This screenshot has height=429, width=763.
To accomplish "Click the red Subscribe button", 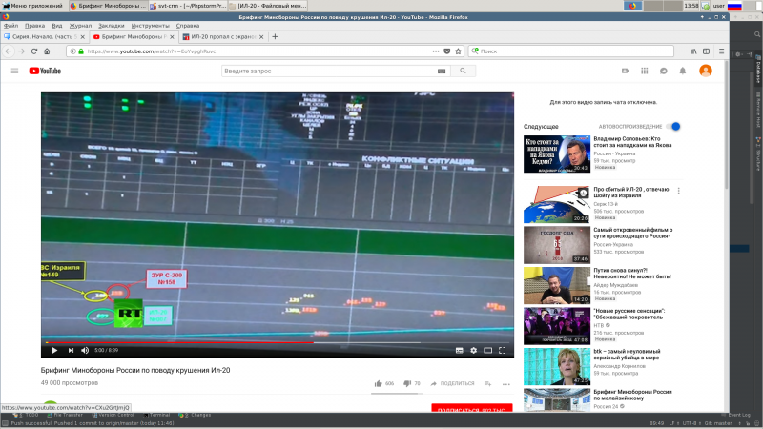I will coord(471,408).
